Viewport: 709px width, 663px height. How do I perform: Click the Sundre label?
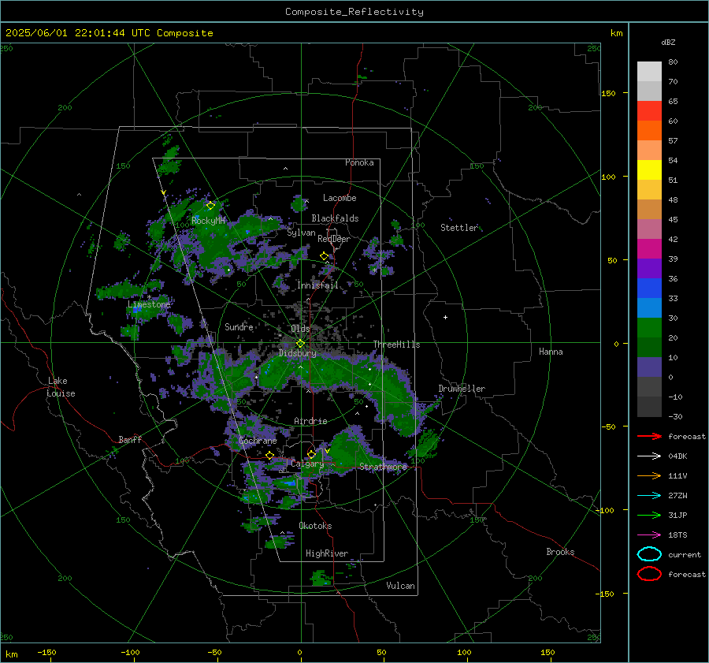(239, 326)
